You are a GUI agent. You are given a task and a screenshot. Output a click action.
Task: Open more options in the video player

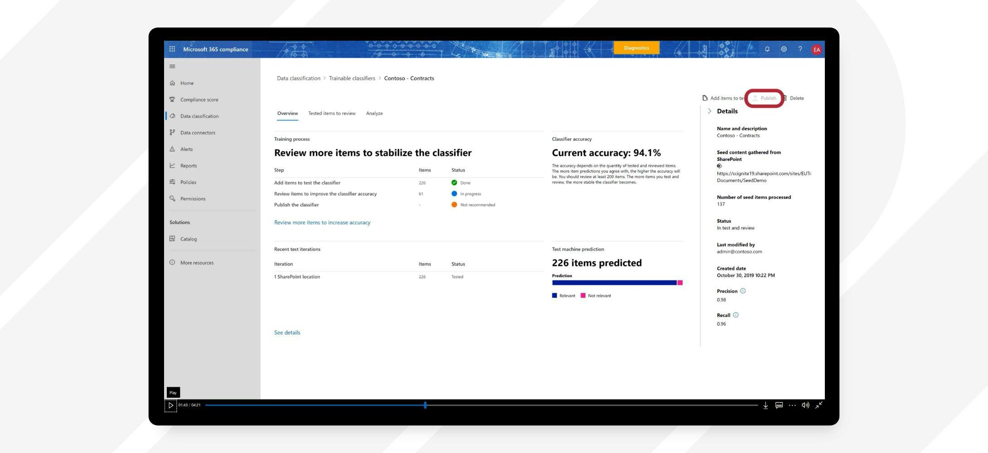792,405
